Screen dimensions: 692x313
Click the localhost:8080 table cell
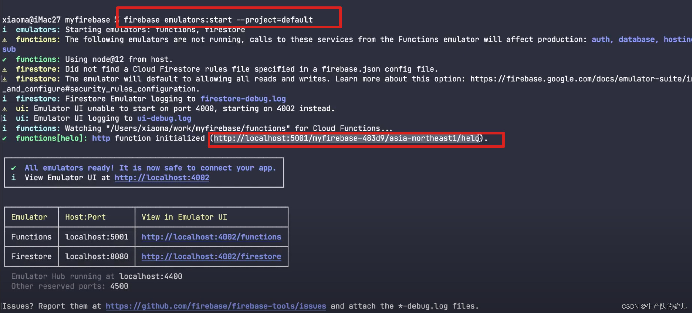(97, 256)
